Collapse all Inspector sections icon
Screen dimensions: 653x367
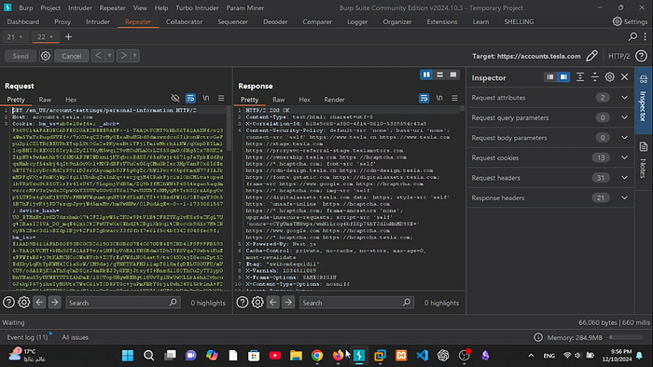[x=595, y=77]
